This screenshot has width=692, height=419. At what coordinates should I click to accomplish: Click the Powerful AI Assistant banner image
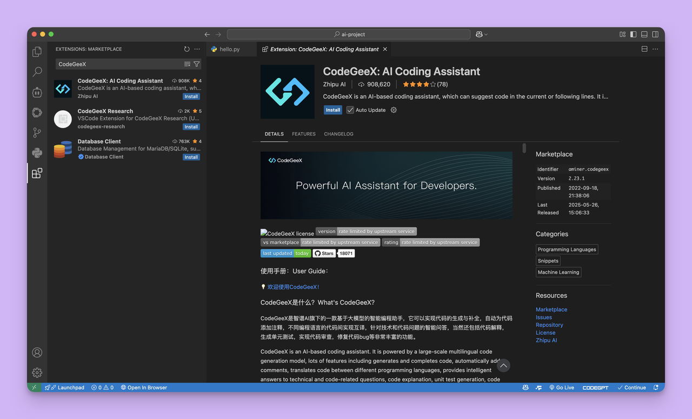(387, 185)
